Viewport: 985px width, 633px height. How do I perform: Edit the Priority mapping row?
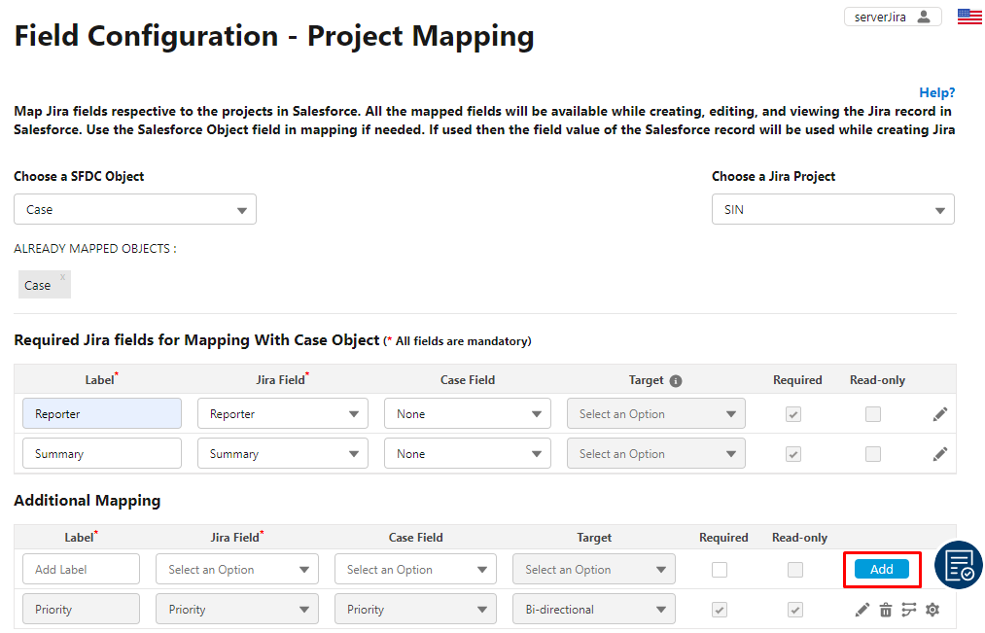pos(862,610)
